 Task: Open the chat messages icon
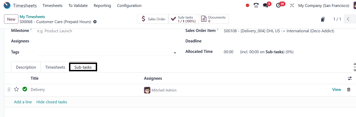coord(265,5)
